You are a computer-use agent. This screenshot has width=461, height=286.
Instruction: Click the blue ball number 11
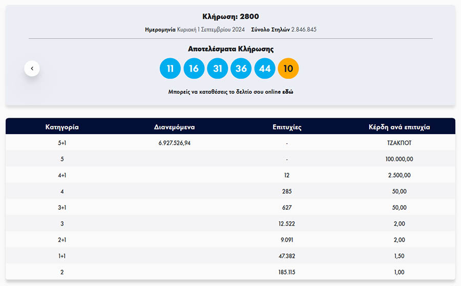point(170,69)
